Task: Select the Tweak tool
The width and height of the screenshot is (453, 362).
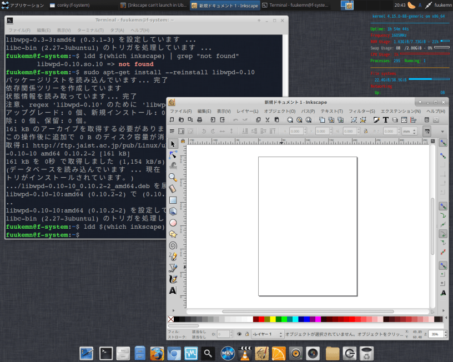Action: (173, 166)
